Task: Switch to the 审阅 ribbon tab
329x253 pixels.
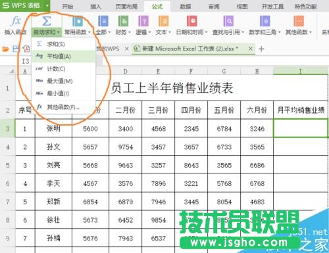Action: [x=214, y=7]
